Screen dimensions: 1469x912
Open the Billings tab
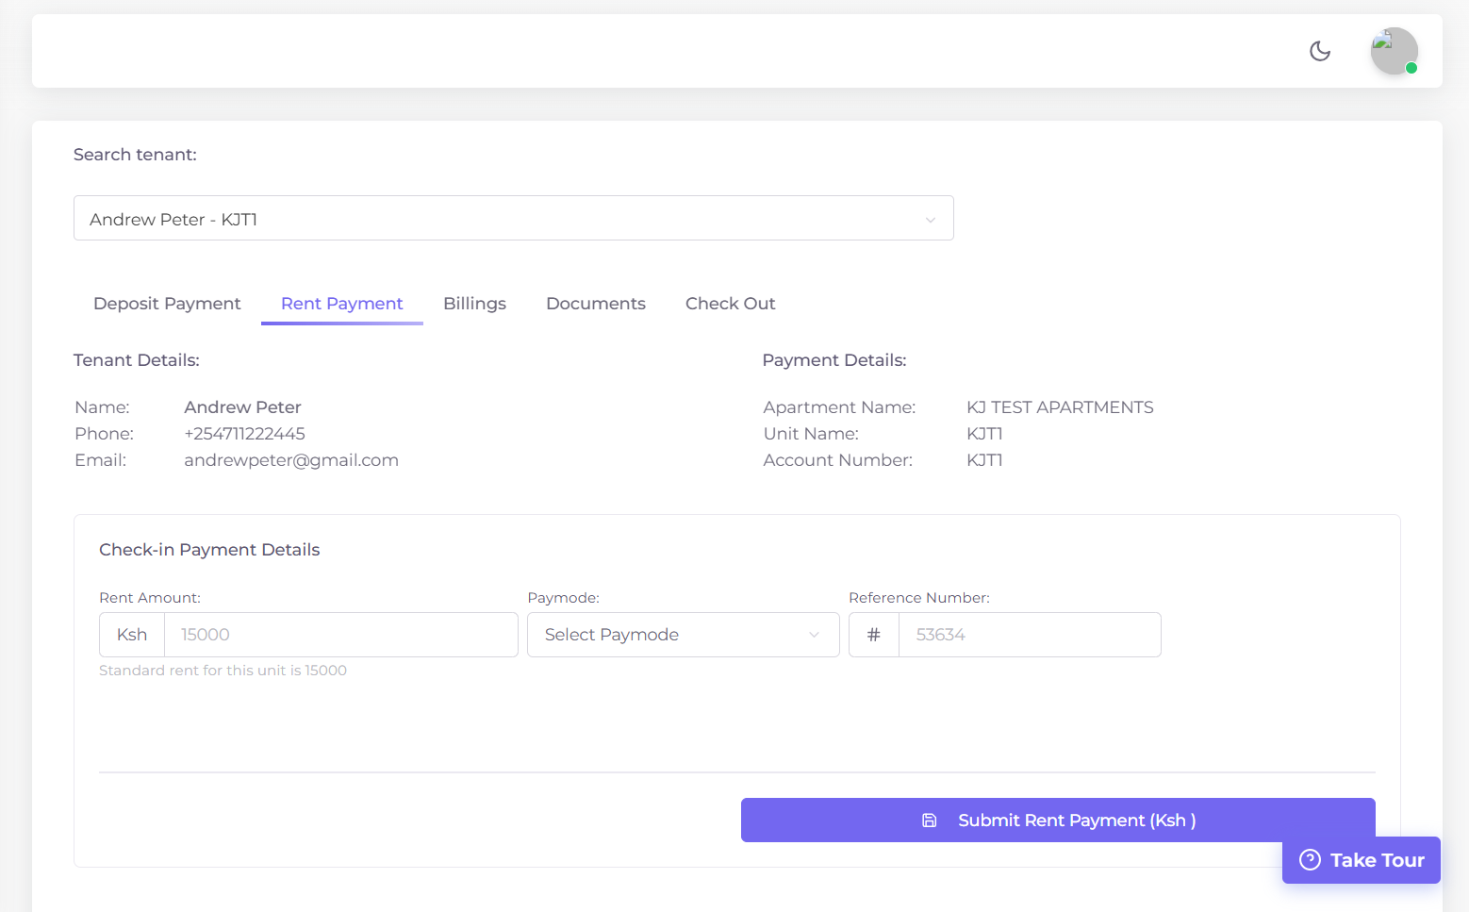pyautogui.click(x=474, y=303)
